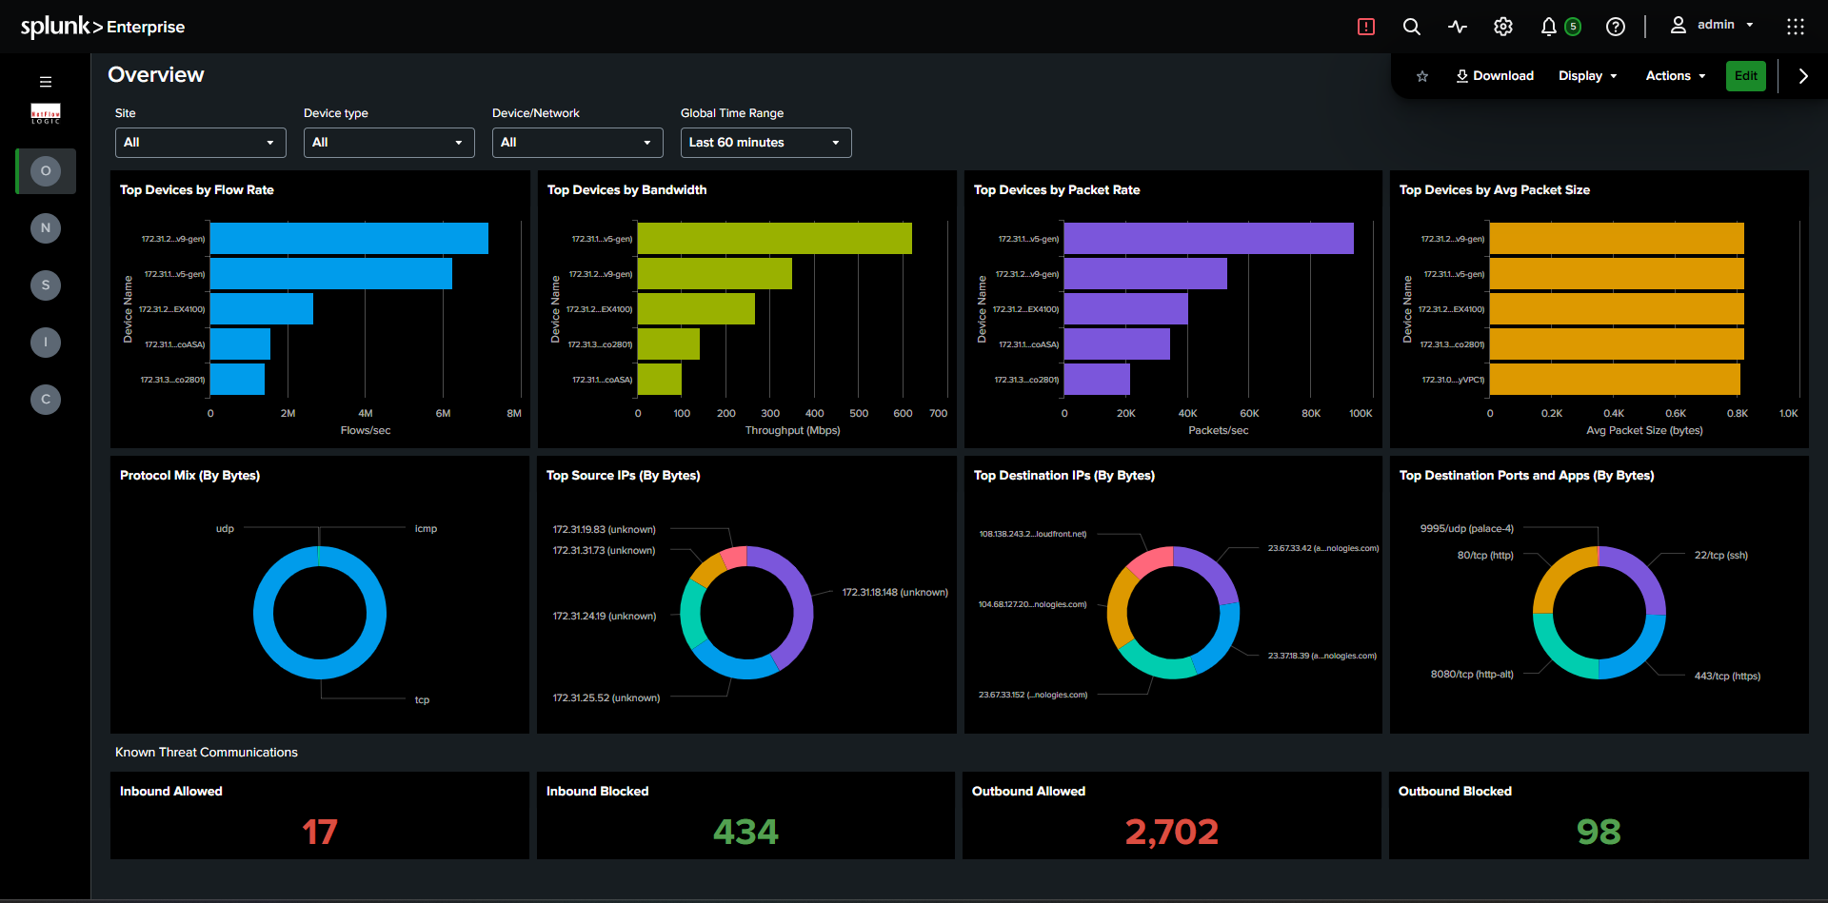The width and height of the screenshot is (1828, 903).
Task: Click 172.31.19.83 (unknown) source IP label
Action: tap(605, 530)
